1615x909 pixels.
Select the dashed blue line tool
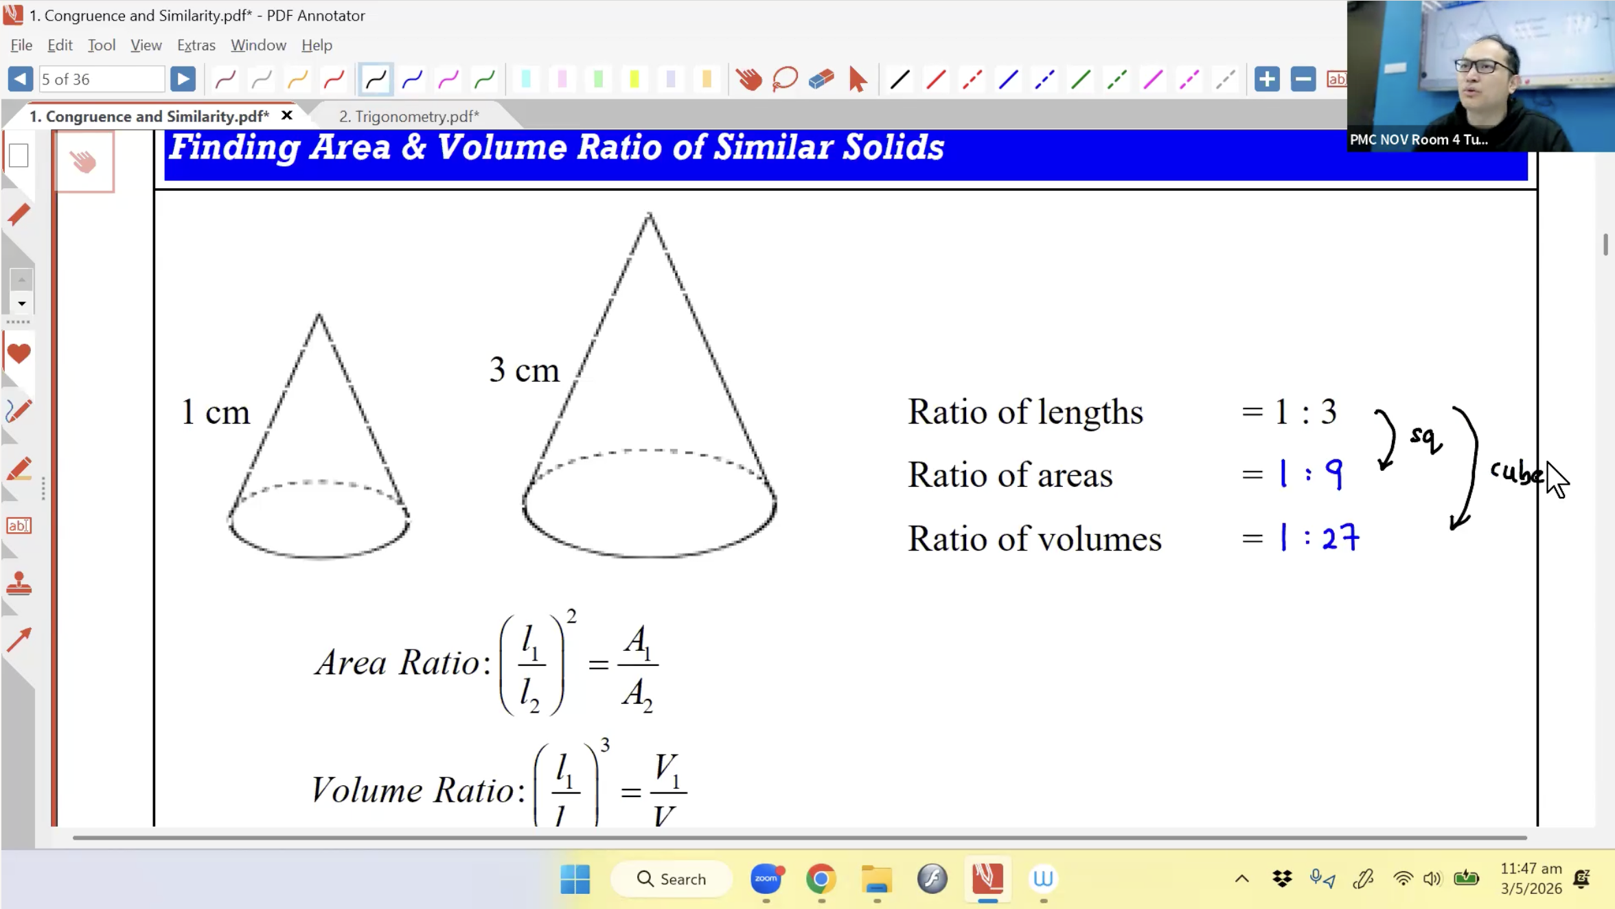[x=1044, y=80]
